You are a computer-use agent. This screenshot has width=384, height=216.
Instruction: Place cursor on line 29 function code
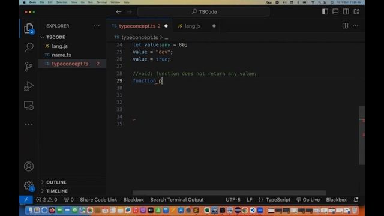[148, 80]
